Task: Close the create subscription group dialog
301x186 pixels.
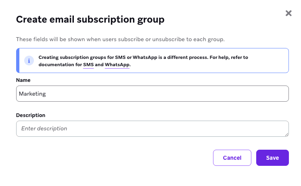Action: tap(288, 13)
